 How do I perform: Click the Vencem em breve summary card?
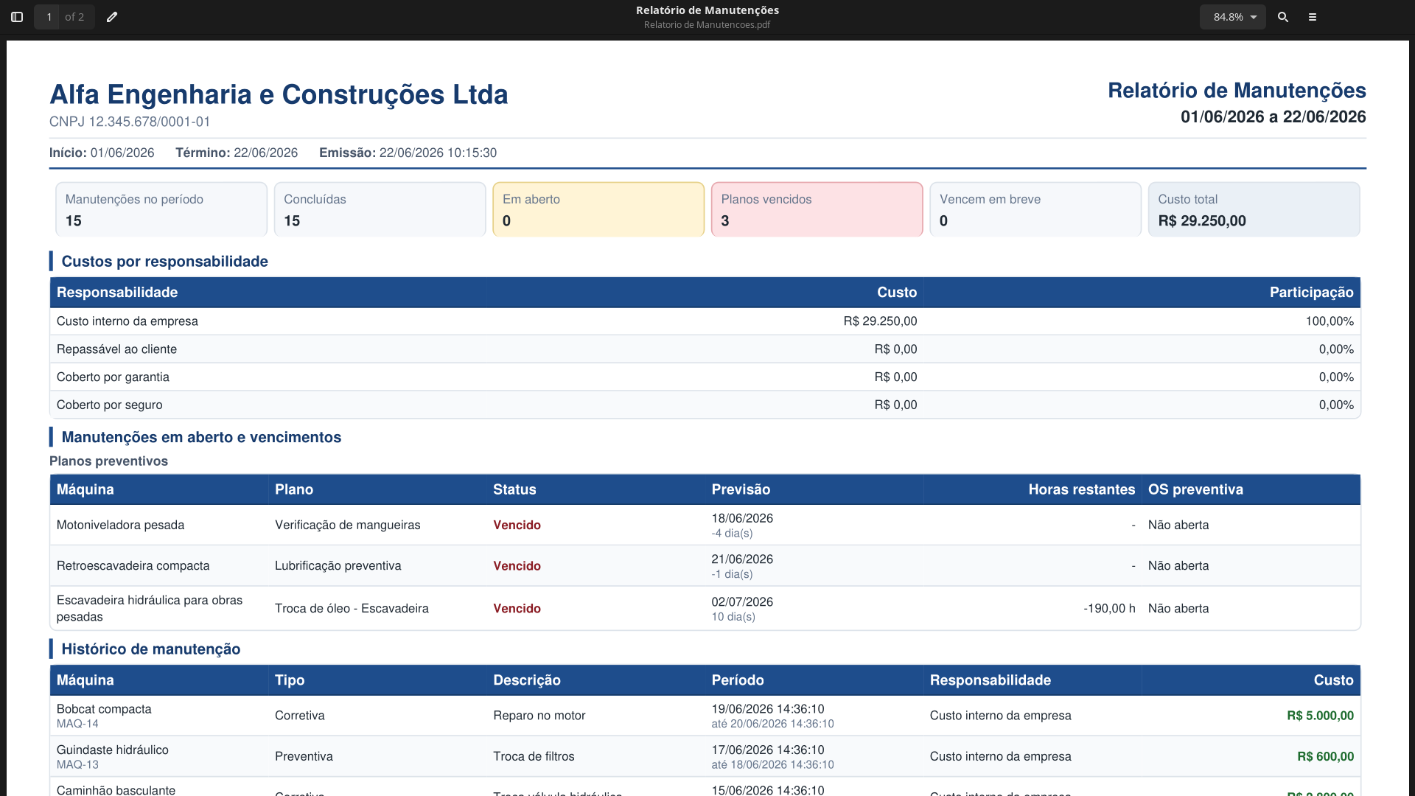coord(1035,209)
